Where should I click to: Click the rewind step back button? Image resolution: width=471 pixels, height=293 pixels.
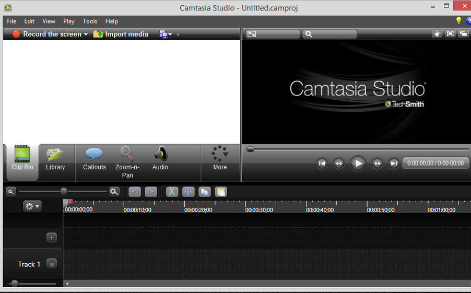coord(339,163)
